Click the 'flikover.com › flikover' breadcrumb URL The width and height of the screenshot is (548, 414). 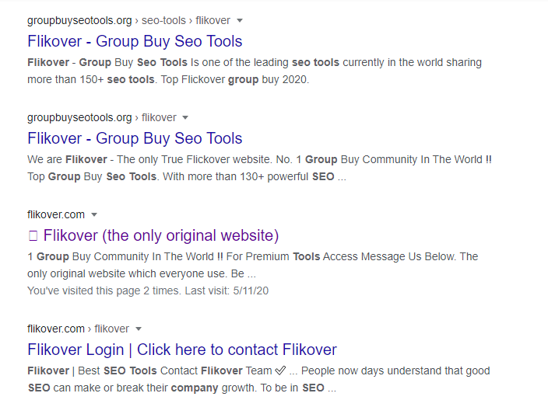78,329
